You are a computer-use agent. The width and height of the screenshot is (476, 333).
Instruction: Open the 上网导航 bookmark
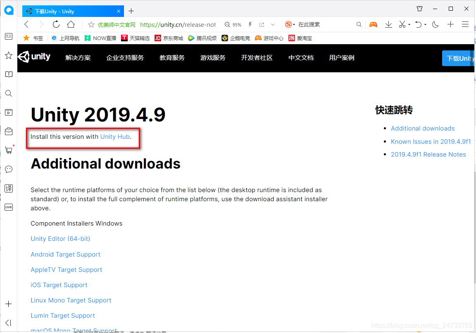click(65, 38)
